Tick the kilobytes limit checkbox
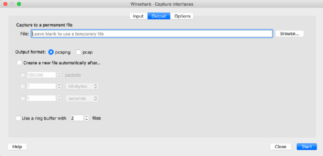The height and width of the screenshot is (156, 323). pyautogui.click(x=23, y=86)
